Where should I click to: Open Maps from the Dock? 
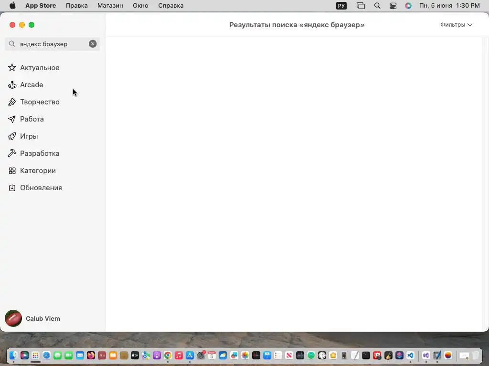point(146,356)
